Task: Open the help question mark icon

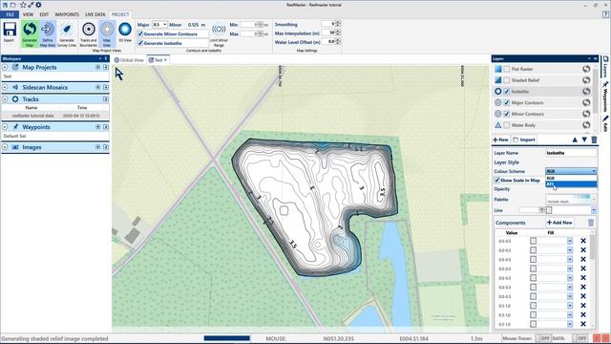Action: pos(605,14)
